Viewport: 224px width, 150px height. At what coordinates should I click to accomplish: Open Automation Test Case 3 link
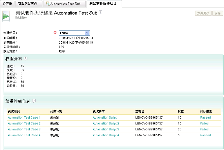tap(24, 129)
